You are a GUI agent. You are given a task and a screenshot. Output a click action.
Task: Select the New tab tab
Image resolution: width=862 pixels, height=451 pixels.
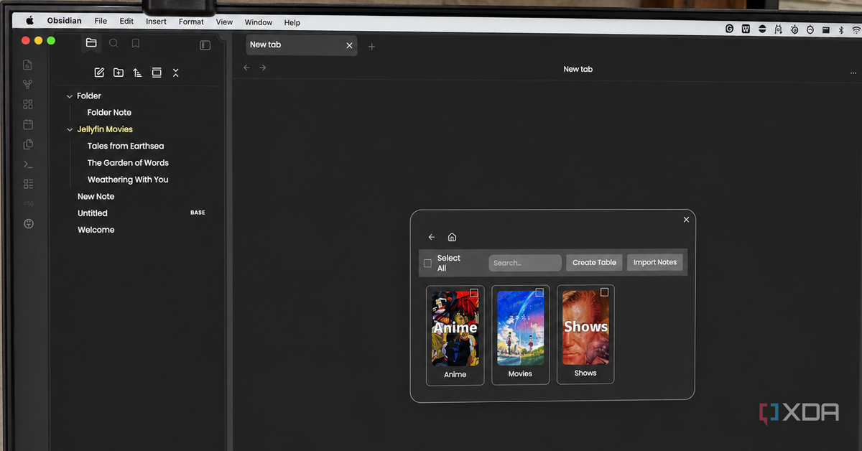pyautogui.click(x=301, y=45)
